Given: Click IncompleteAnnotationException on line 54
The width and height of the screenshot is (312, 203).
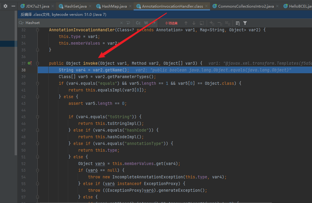Looking at the screenshot, I should pos(148,177).
